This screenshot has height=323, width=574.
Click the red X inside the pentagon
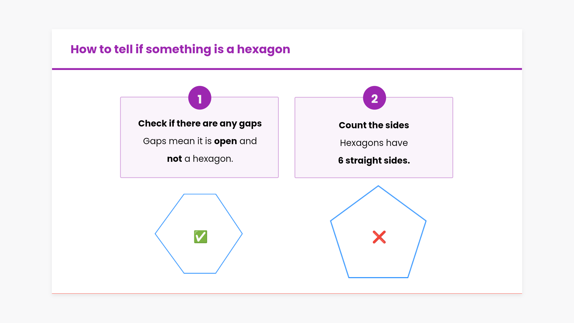point(379,237)
